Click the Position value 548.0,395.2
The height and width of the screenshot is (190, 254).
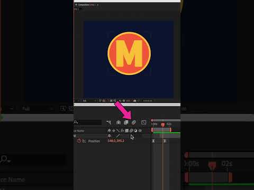(x=116, y=141)
